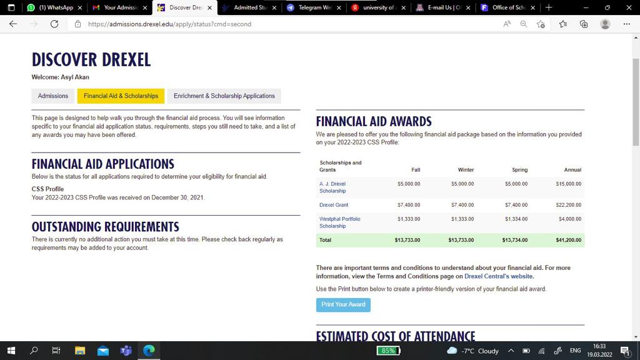Open Windows File Explorer on the taskbar
The image size is (640, 360).
click(80, 351)
